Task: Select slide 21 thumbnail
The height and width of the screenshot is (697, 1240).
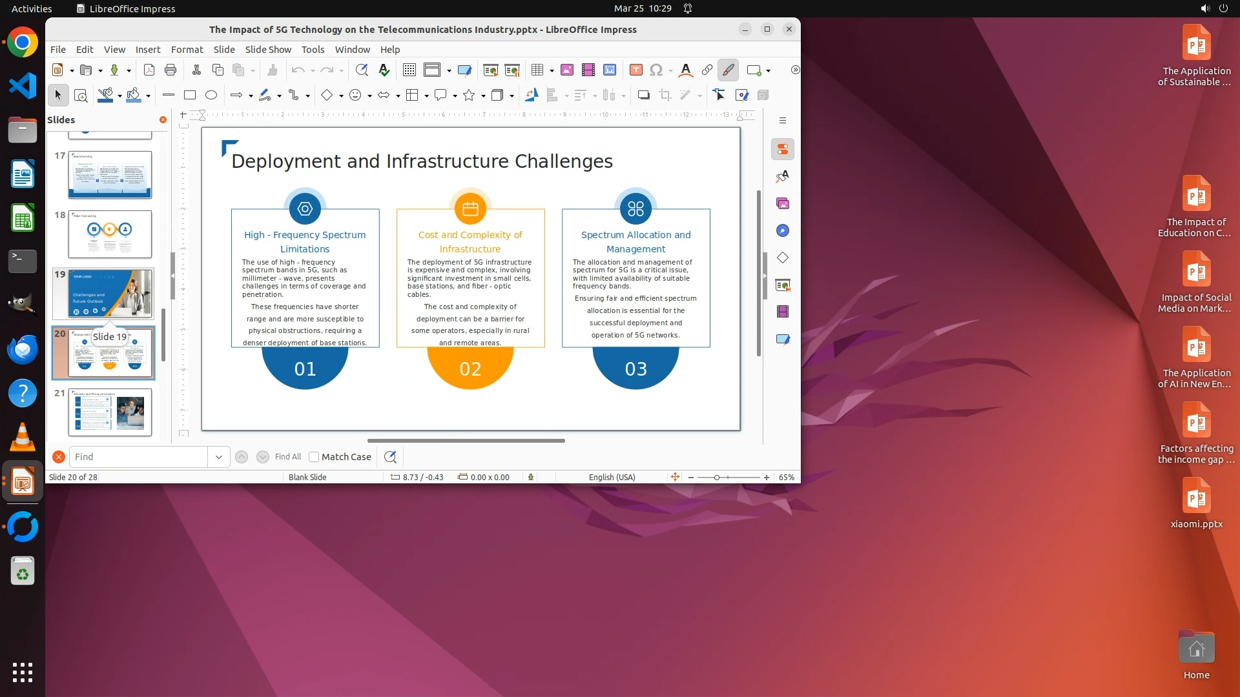Action: coord(110,412)
